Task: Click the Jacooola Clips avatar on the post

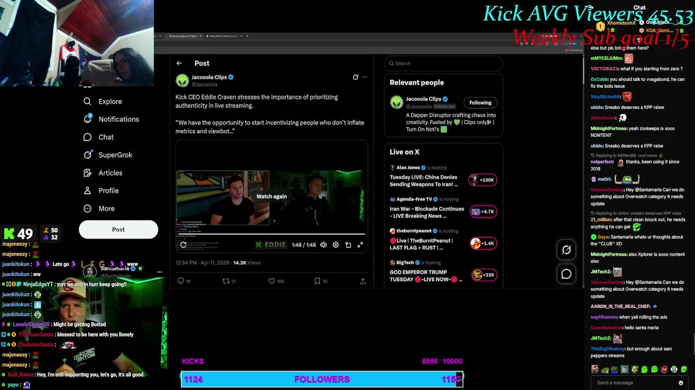Action: point(182,81)
